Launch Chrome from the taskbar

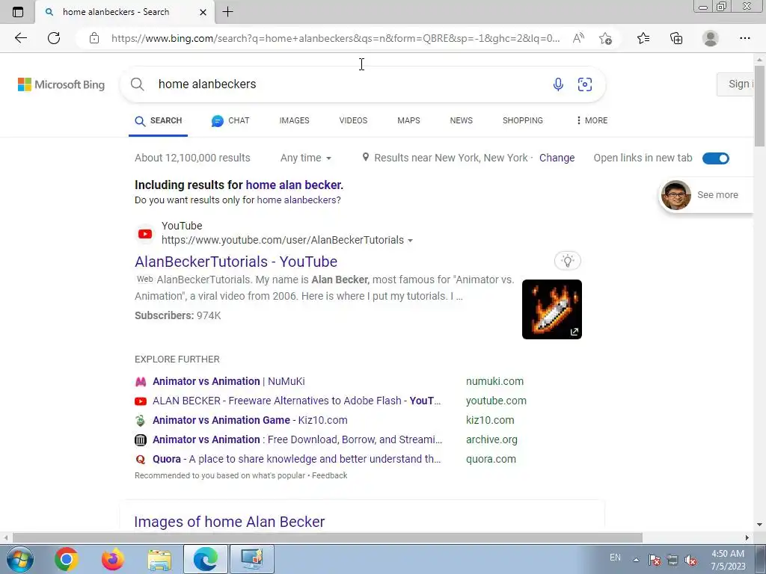click(67, 559)
